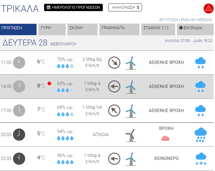Click the ΕΚΤΥΠΩΣΗ print link

coord(168,20)
